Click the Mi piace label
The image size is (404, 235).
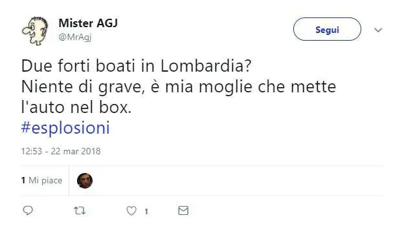coord(45,180)
